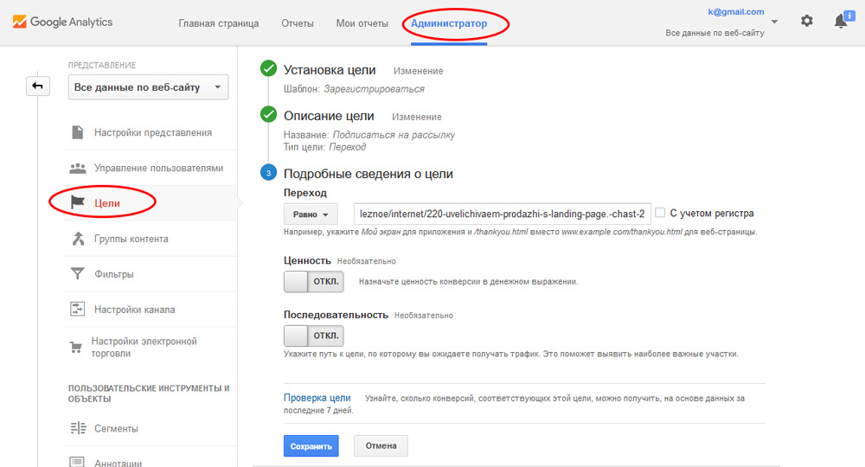865x467 pixels.
Task: Click the users icon for Управление пользователями
Action: click(x=78, y=168)
